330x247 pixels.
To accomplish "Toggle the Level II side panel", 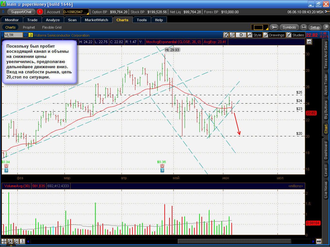I will coord(326,170).
